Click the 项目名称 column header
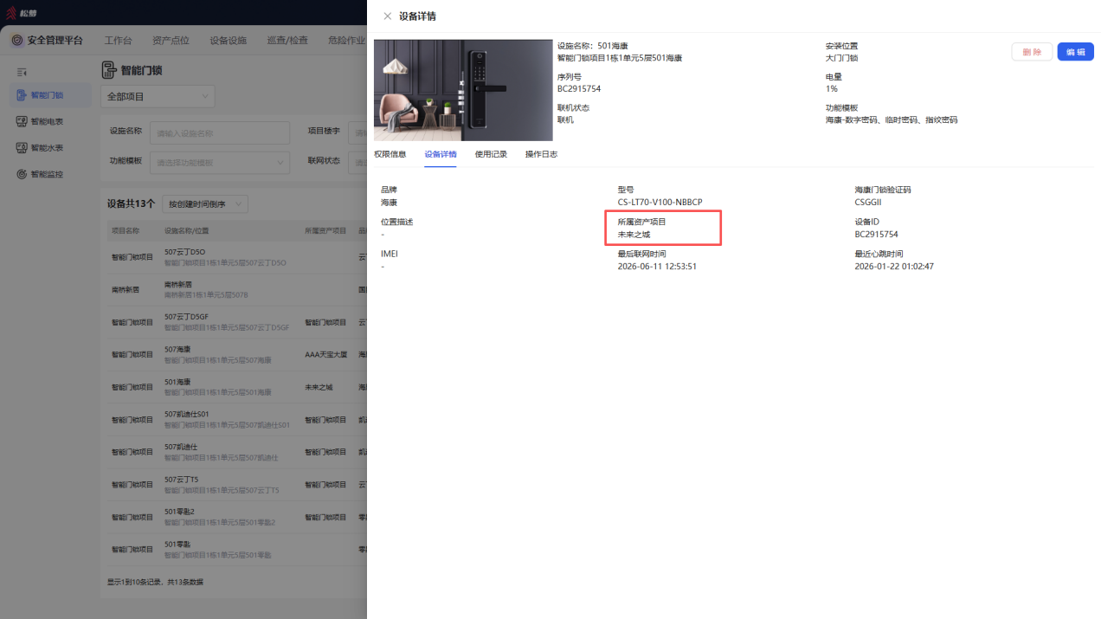This screenshot has height=619, width=1101. tap(126, 231)
